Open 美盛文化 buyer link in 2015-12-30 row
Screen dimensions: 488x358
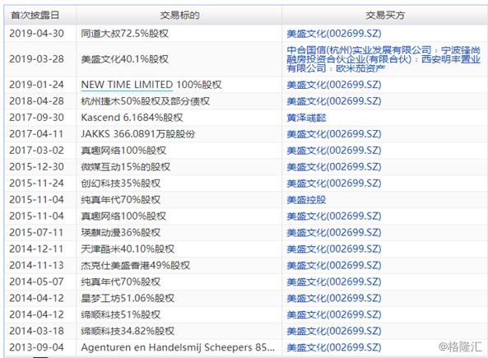(333, 167)
